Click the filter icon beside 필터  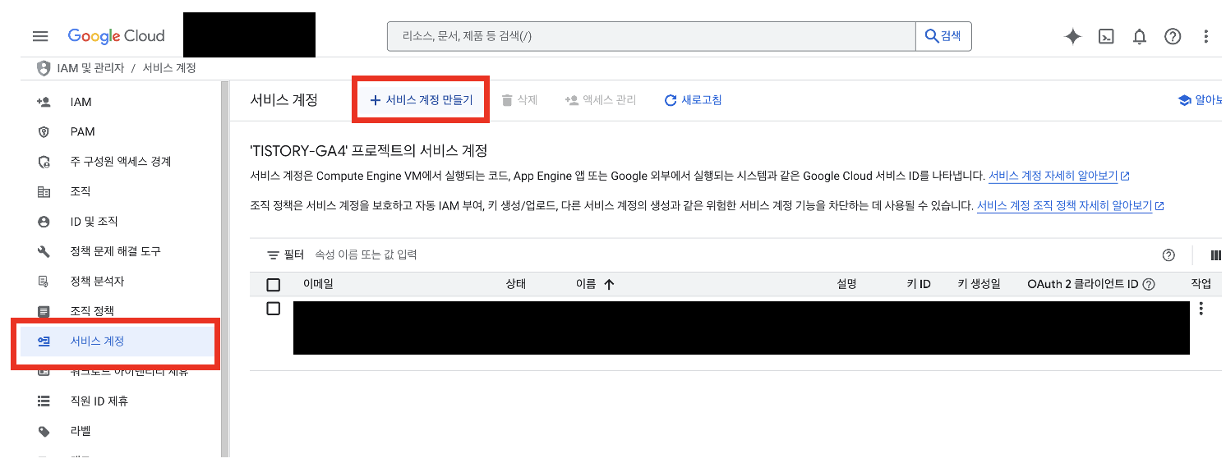274,255
